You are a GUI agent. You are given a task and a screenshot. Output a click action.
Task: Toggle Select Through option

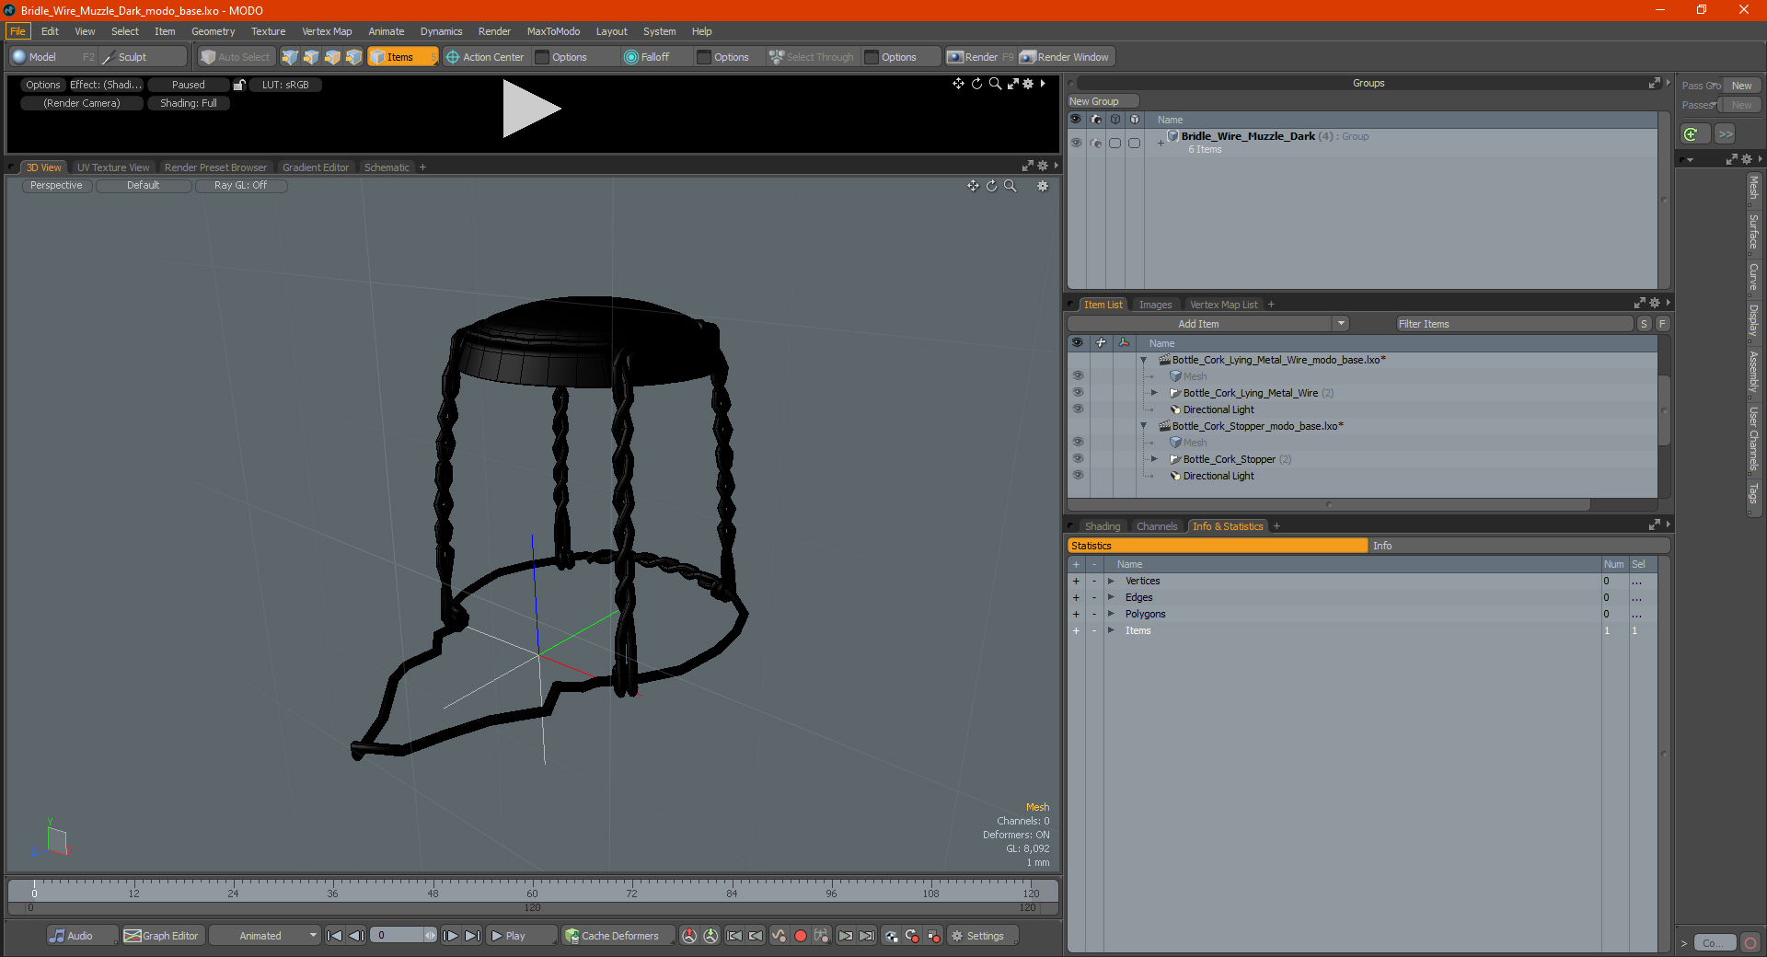click(x=813, y=57)
